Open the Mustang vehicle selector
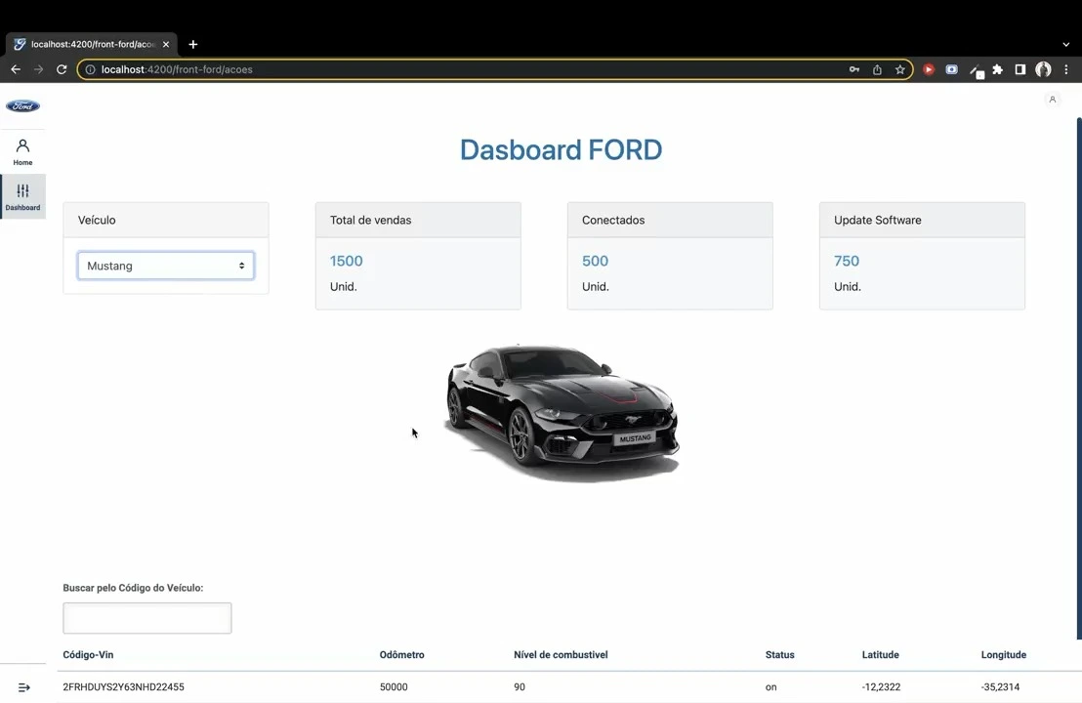This screenshot has height=703, width=1082. [165, 265]
